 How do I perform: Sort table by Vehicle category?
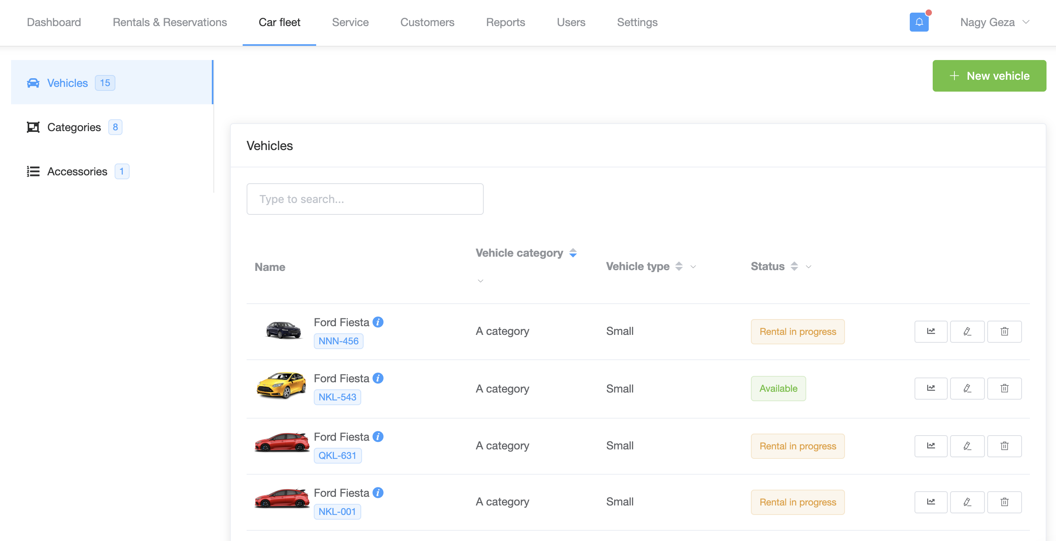point(573,253)
